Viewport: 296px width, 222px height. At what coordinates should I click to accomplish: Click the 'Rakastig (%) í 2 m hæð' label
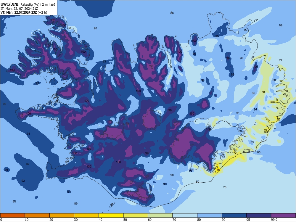click(38, 4)
